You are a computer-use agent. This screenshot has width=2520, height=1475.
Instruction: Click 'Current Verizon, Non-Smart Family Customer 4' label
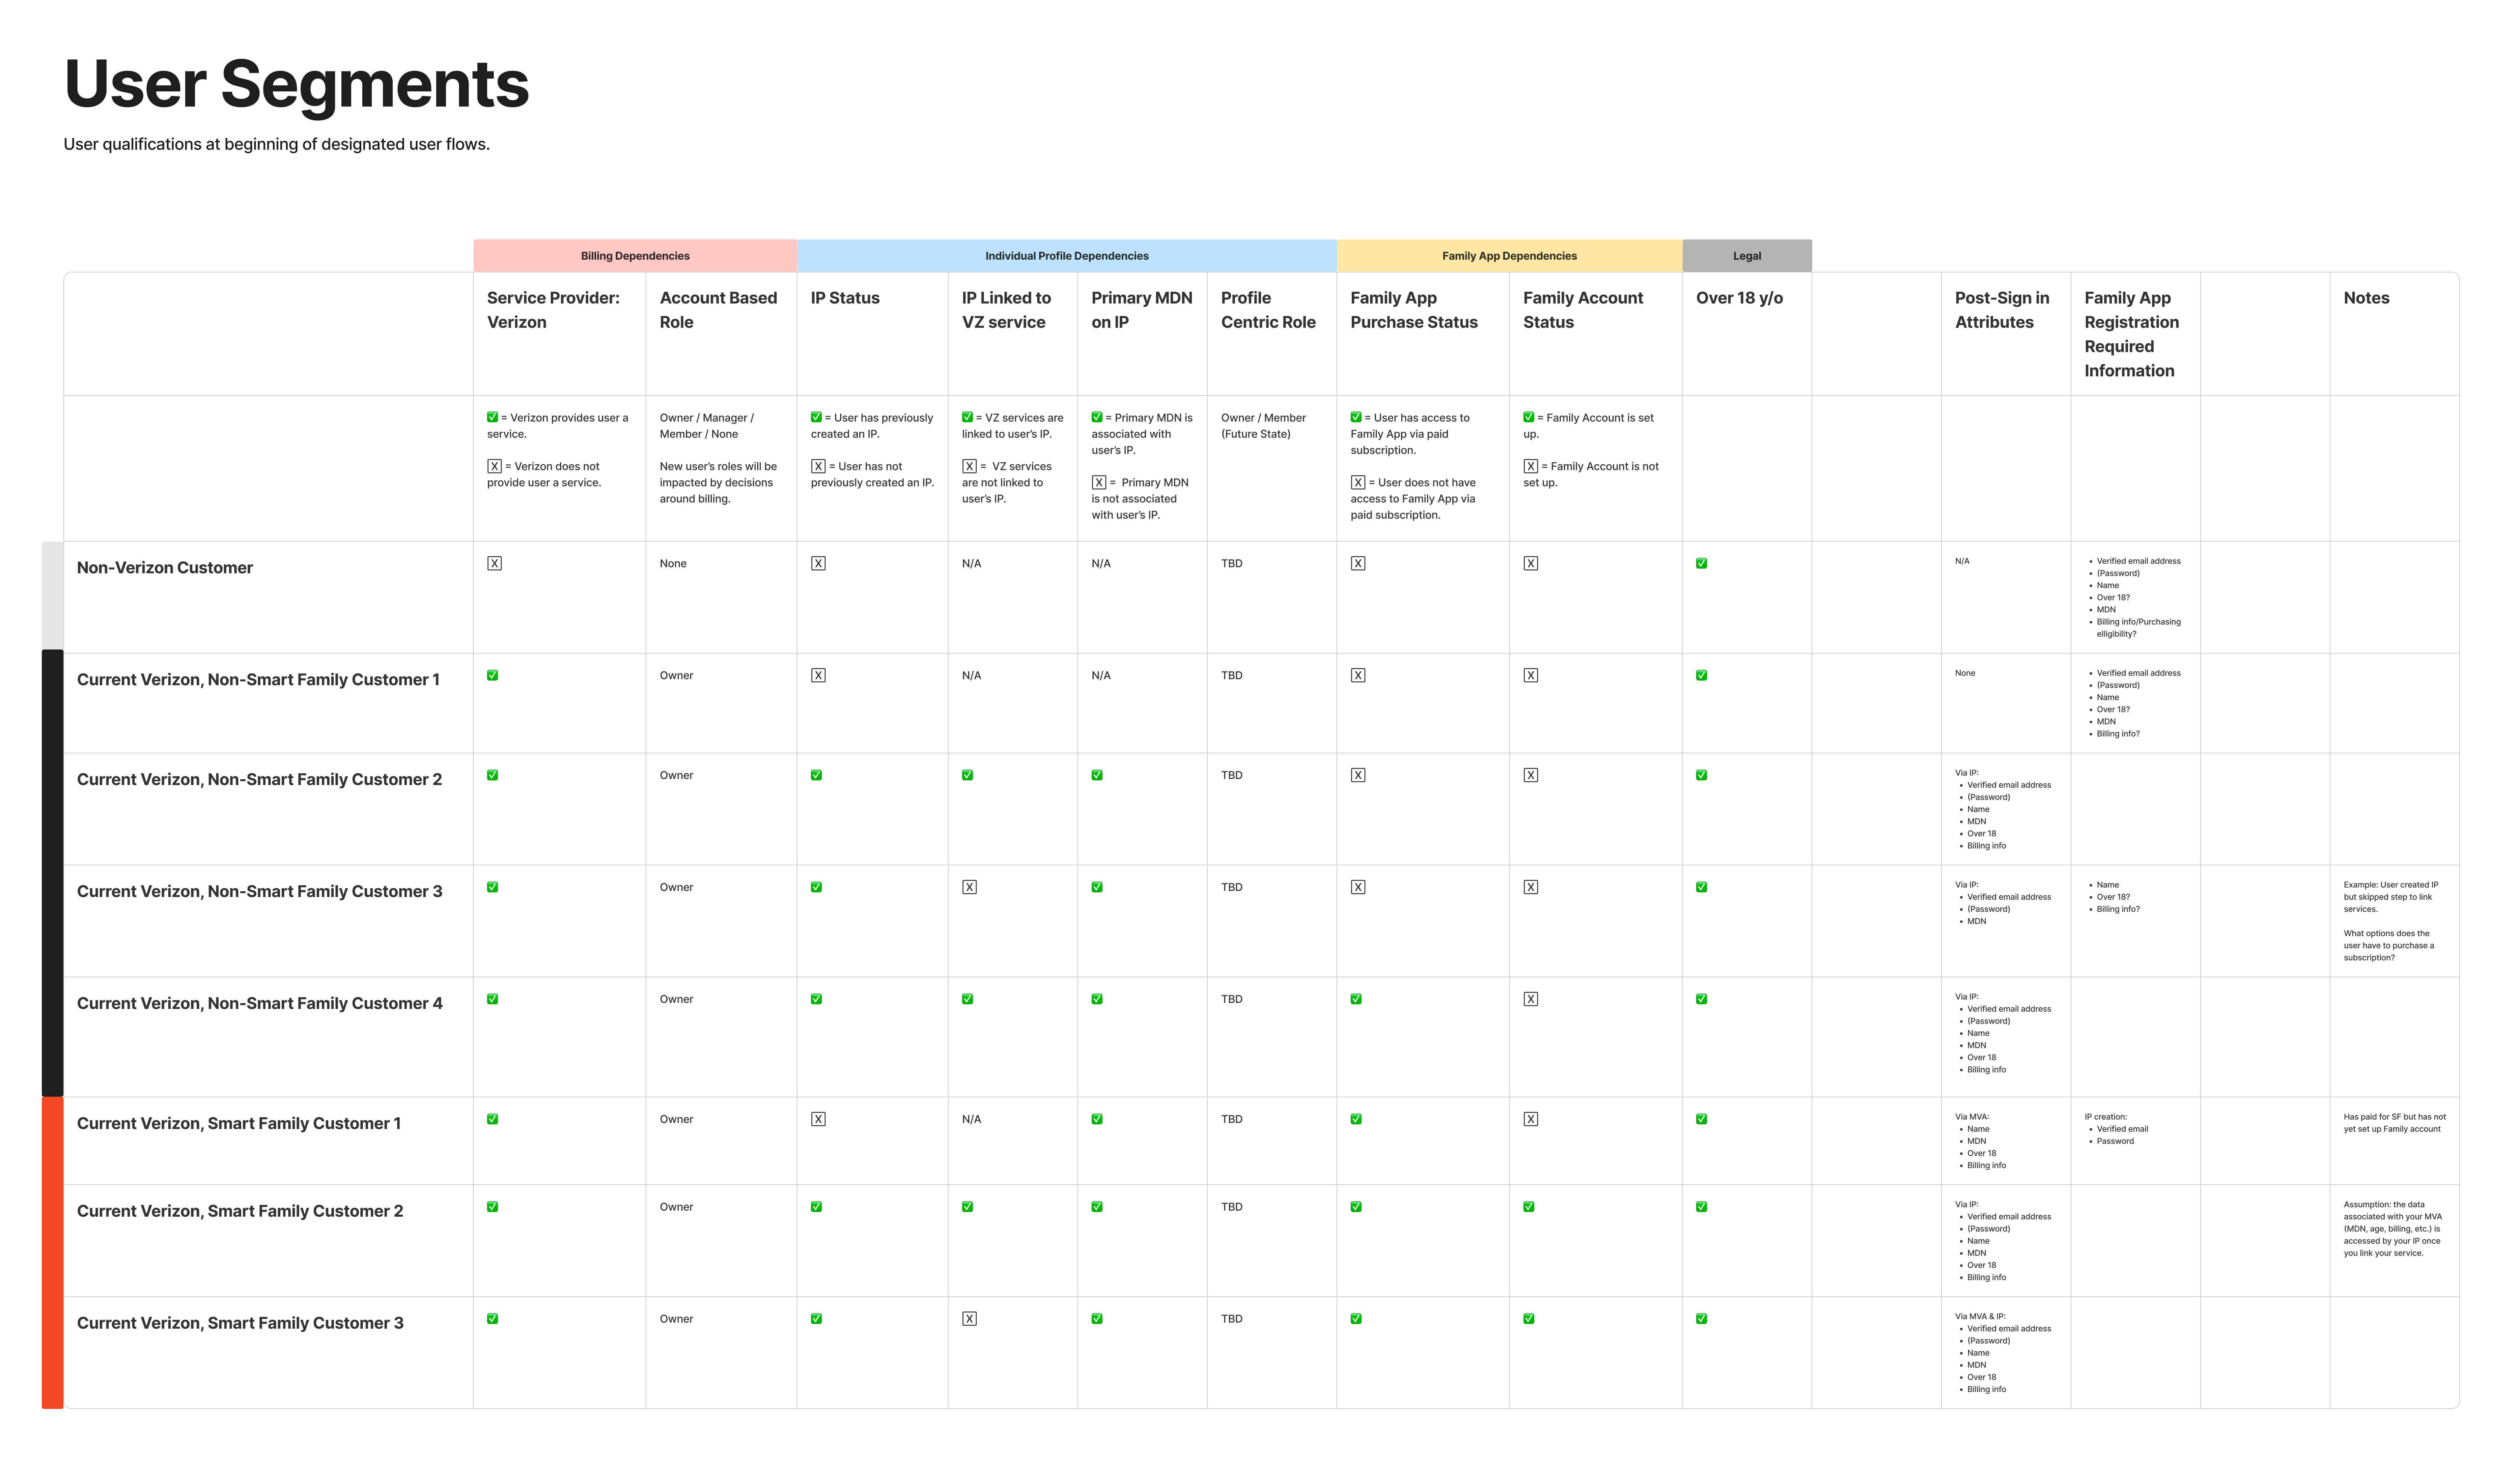(260, 1003)
